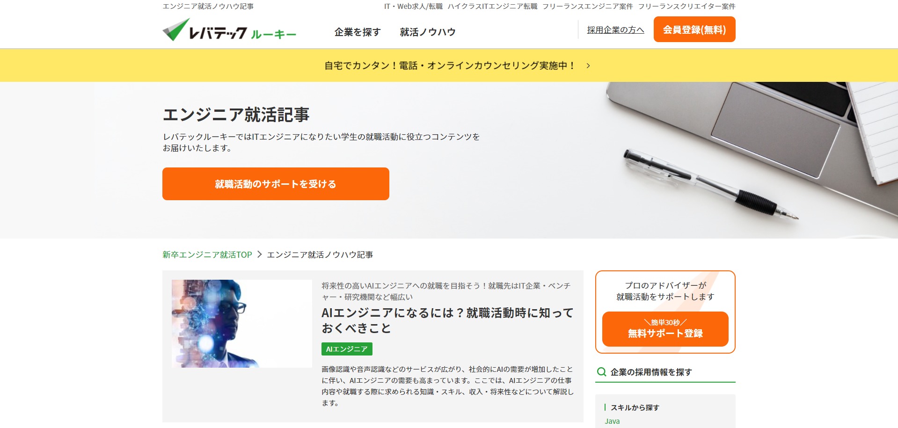Click the 無料サポート登録 button
Image resolution: width=898 pixels, height=428 pixels.
click(665, 329)
